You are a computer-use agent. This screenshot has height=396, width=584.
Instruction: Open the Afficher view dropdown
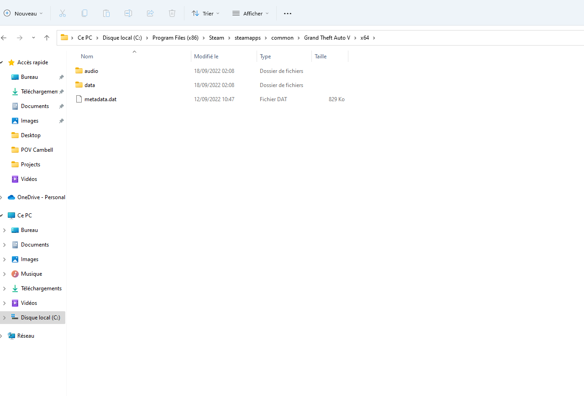coord(251,14)
